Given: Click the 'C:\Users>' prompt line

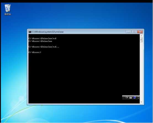Looking at the screenshot, I should click(35, 52).
